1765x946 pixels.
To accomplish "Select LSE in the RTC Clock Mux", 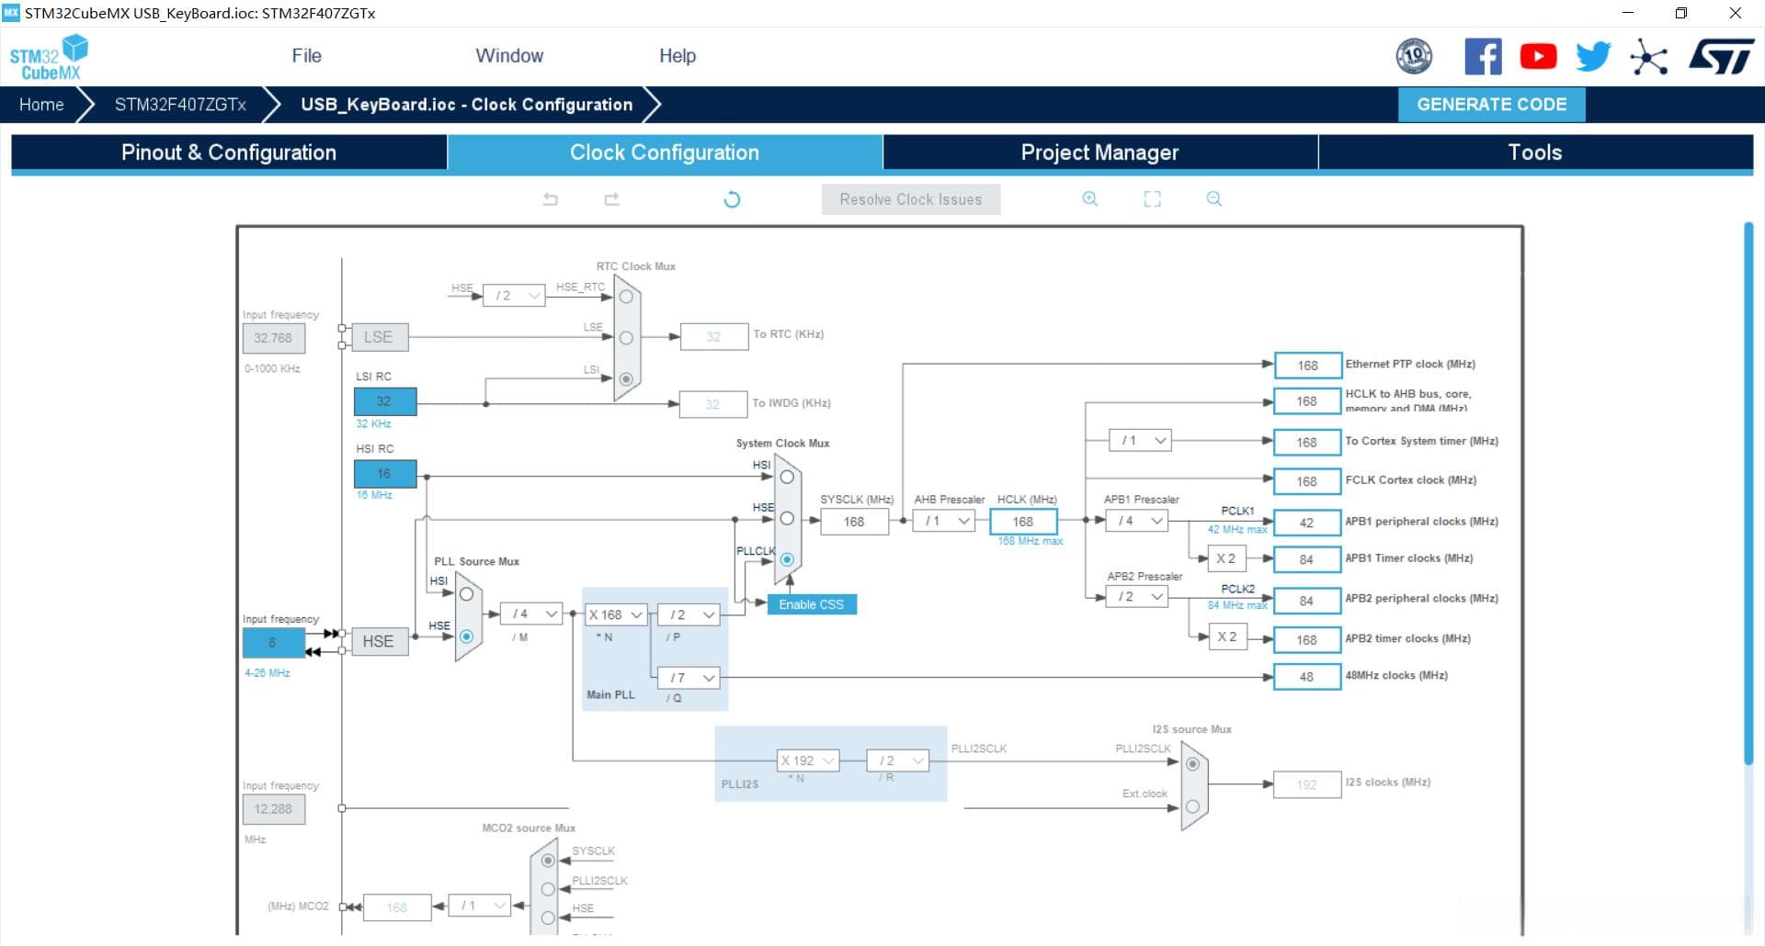I will point(626,338).
